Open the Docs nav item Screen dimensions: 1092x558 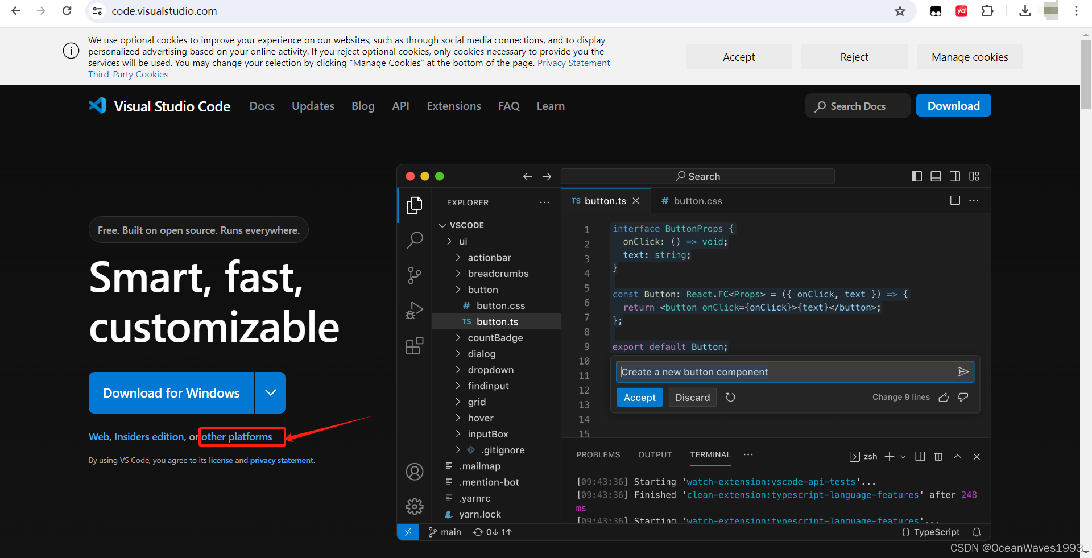point(262,106)
